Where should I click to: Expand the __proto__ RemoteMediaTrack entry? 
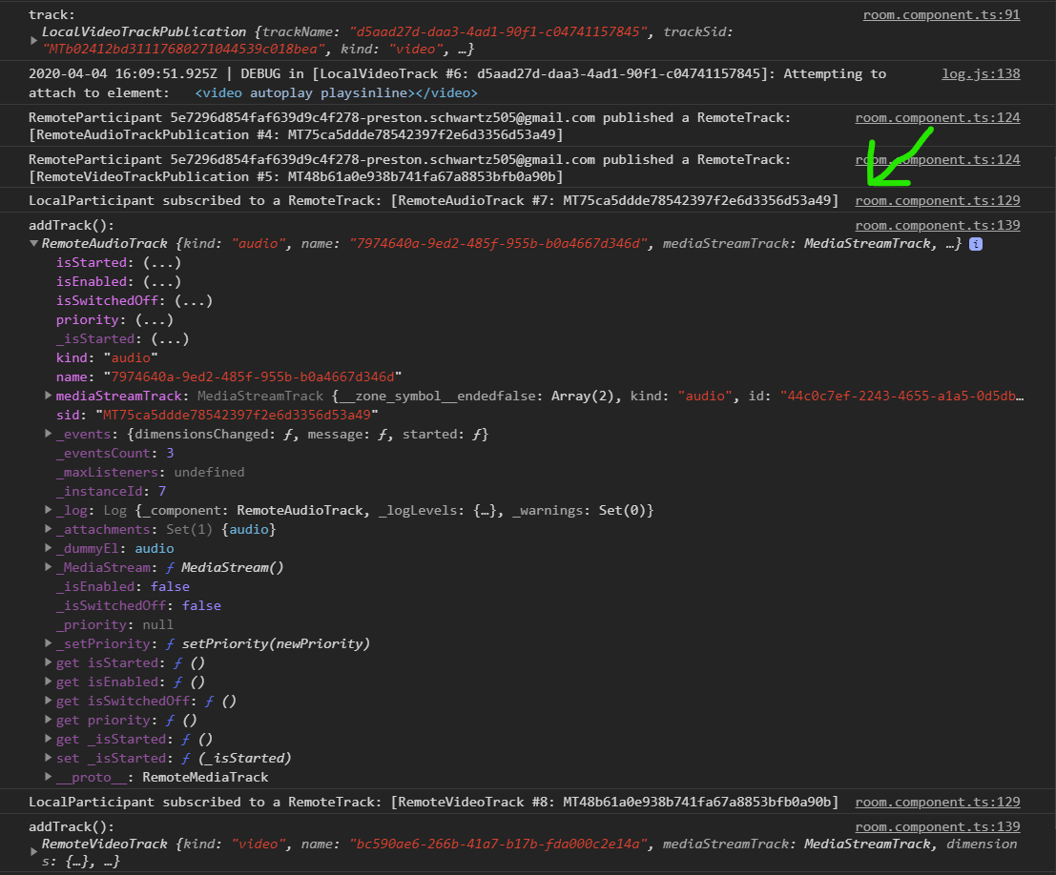[x=48, y=777]
